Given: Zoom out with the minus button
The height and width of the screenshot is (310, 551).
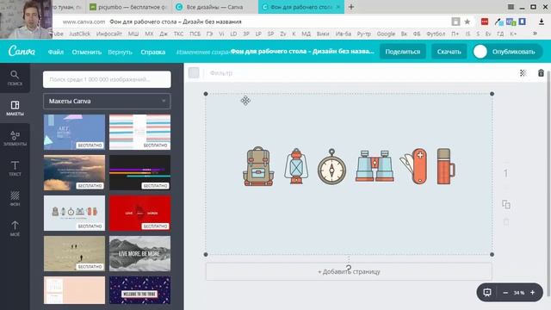Looking at the screenshot, I should coord(505,293).
